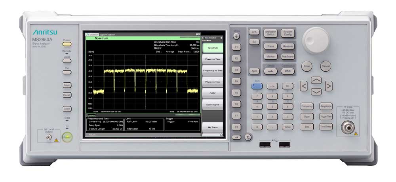This screenshot has width=396, height=182.
Task: Push the F8 function key
Action: [236, 127]
